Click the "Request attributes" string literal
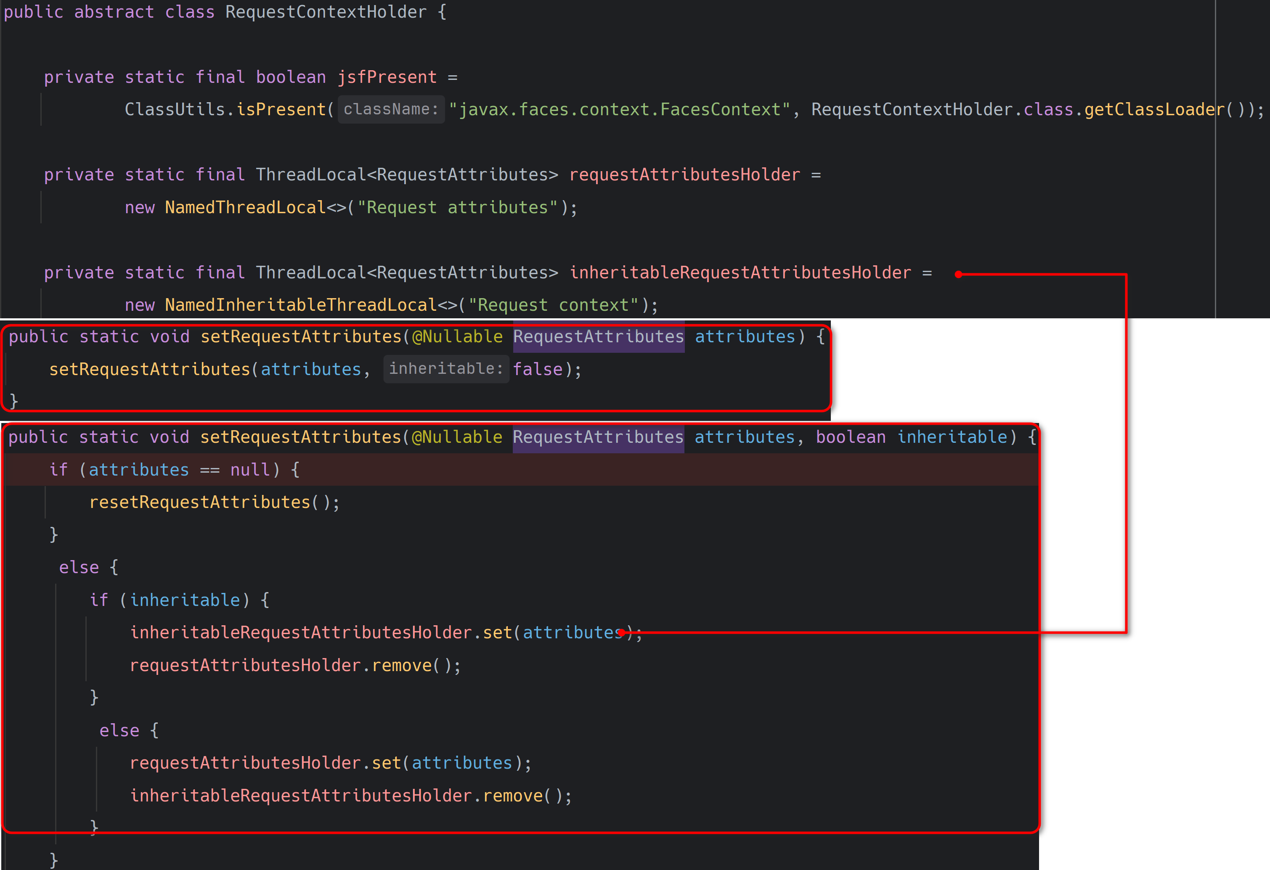This screenshot has height=870, width=1270. (x=457, y=208)
